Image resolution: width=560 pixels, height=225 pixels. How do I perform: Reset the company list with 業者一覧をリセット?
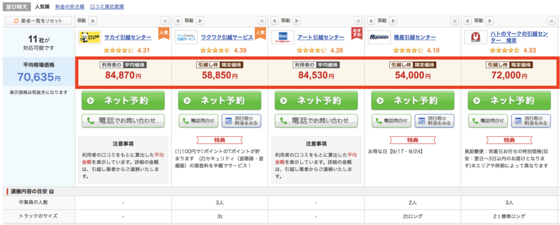tap(38, 21)
